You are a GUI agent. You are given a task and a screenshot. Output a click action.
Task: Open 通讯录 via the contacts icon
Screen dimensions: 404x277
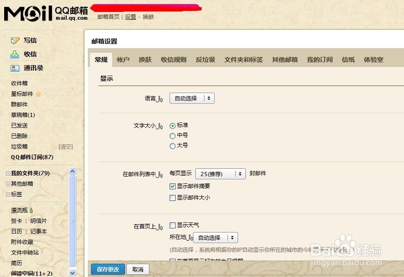[15, 68]
